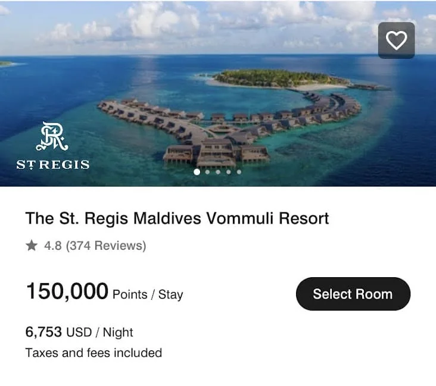The width and height of the screenshot is (436, 386).
Task: Open the 374 Reviews link
Action: [x=105, y=246]
